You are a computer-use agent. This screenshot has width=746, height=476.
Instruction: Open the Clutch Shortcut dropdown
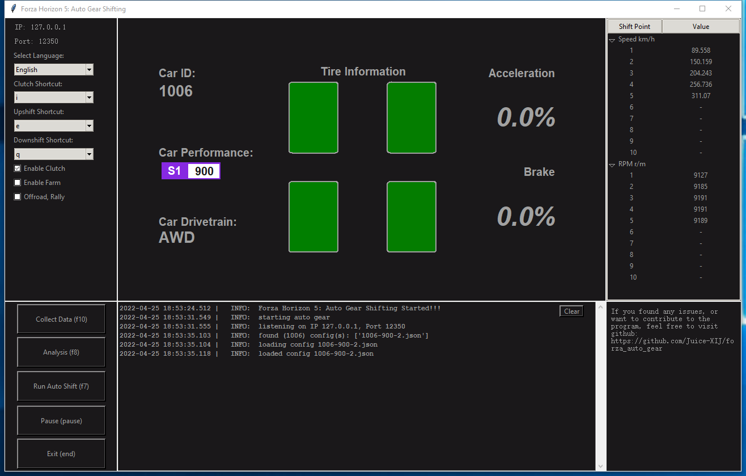pos(89,97)
